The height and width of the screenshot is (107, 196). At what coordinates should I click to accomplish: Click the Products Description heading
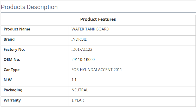29,7
